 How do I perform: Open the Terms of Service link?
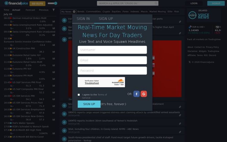tap(95, 96)
